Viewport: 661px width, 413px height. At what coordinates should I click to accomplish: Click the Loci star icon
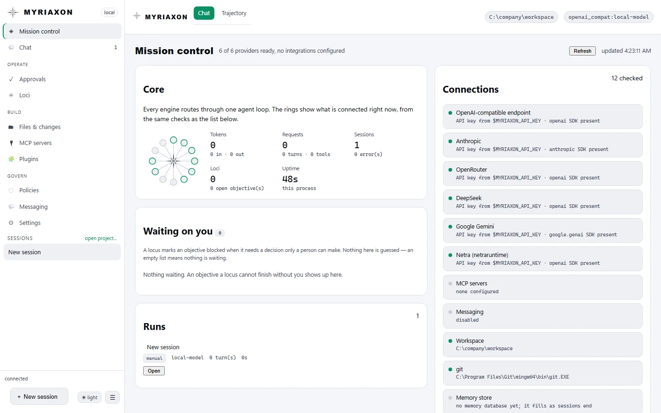[x=11, y=95]
